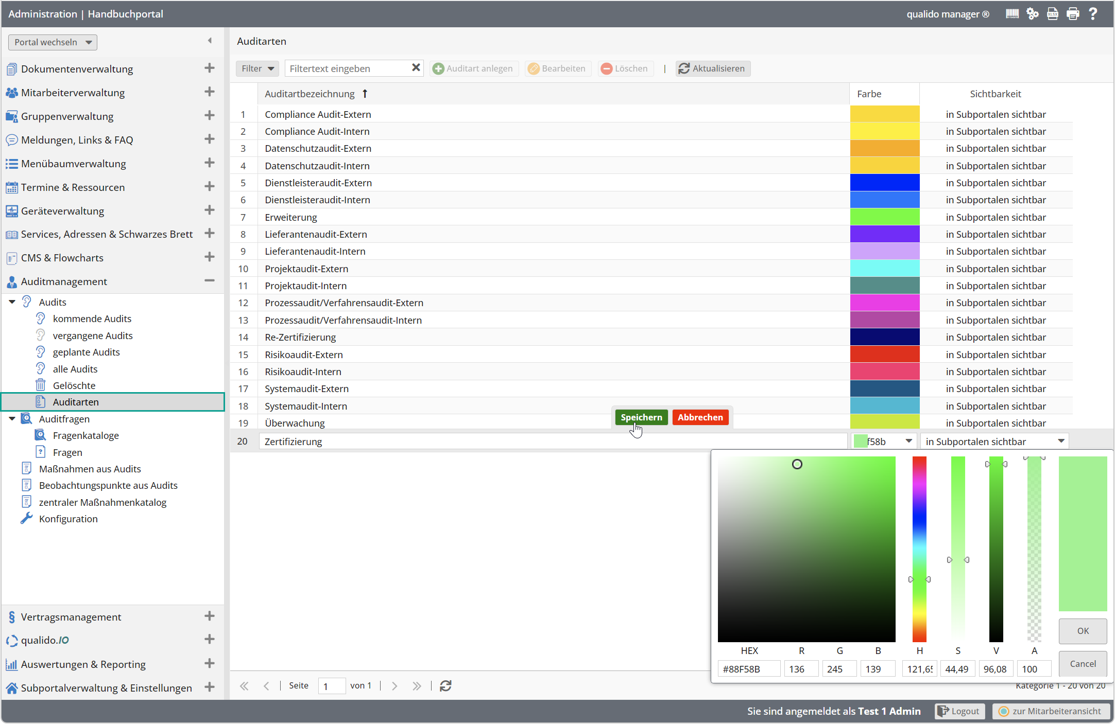Screen dimensions: 1115x724
Task: Clear filter text with X icon
Action: point(416,68)
